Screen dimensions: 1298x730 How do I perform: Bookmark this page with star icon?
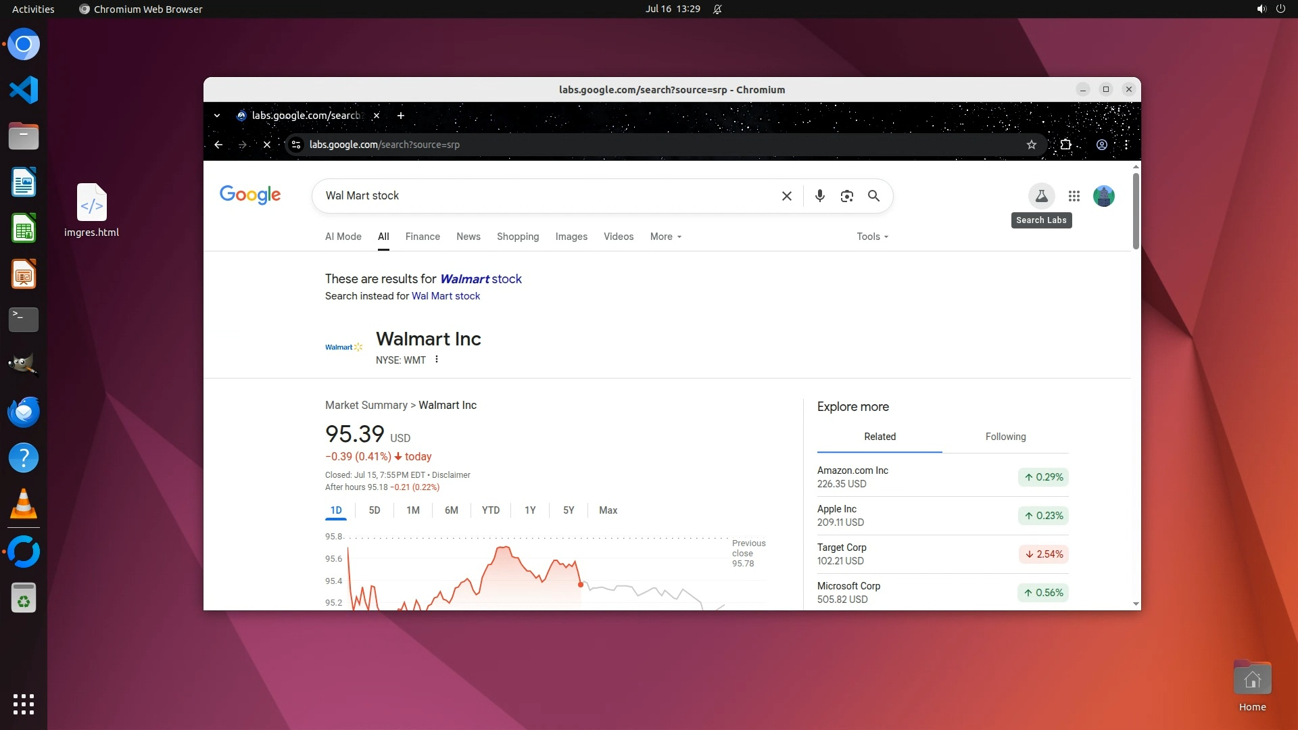1031,145
